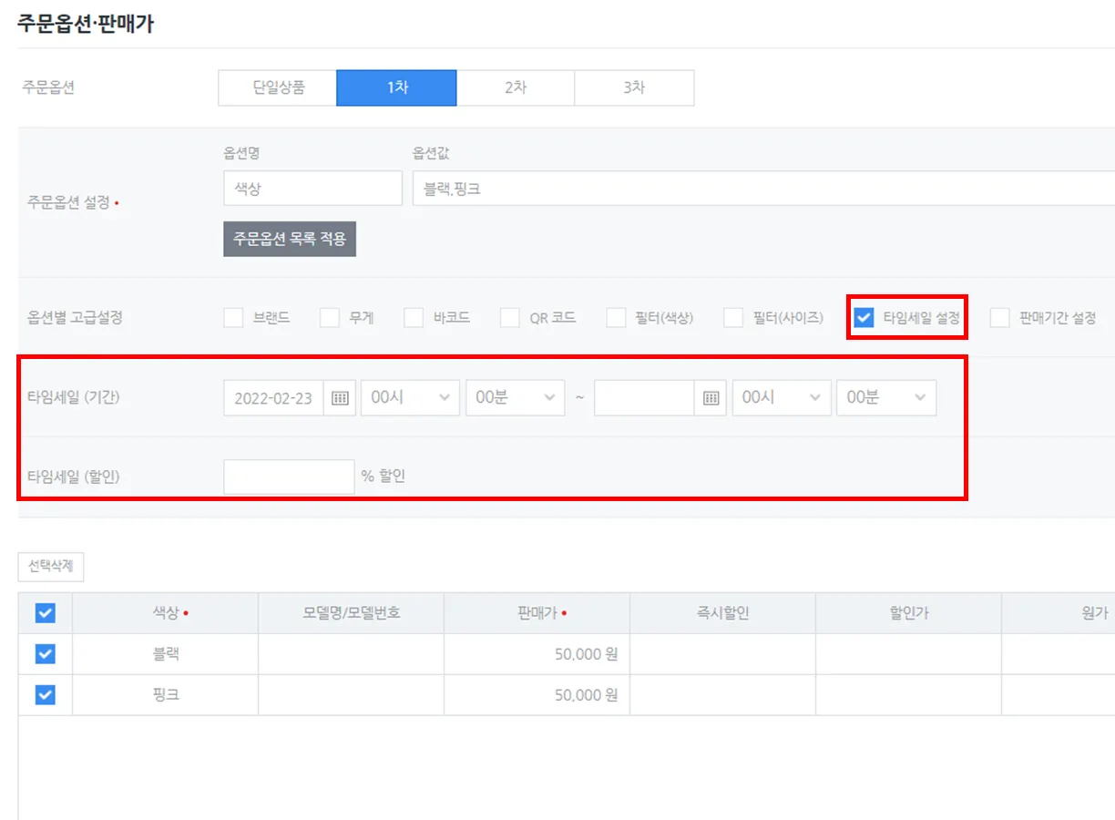Viewport: 1115px width, 820px height.
Task: Open the end date calendar picker icon
Action: [x=711, y=398]
